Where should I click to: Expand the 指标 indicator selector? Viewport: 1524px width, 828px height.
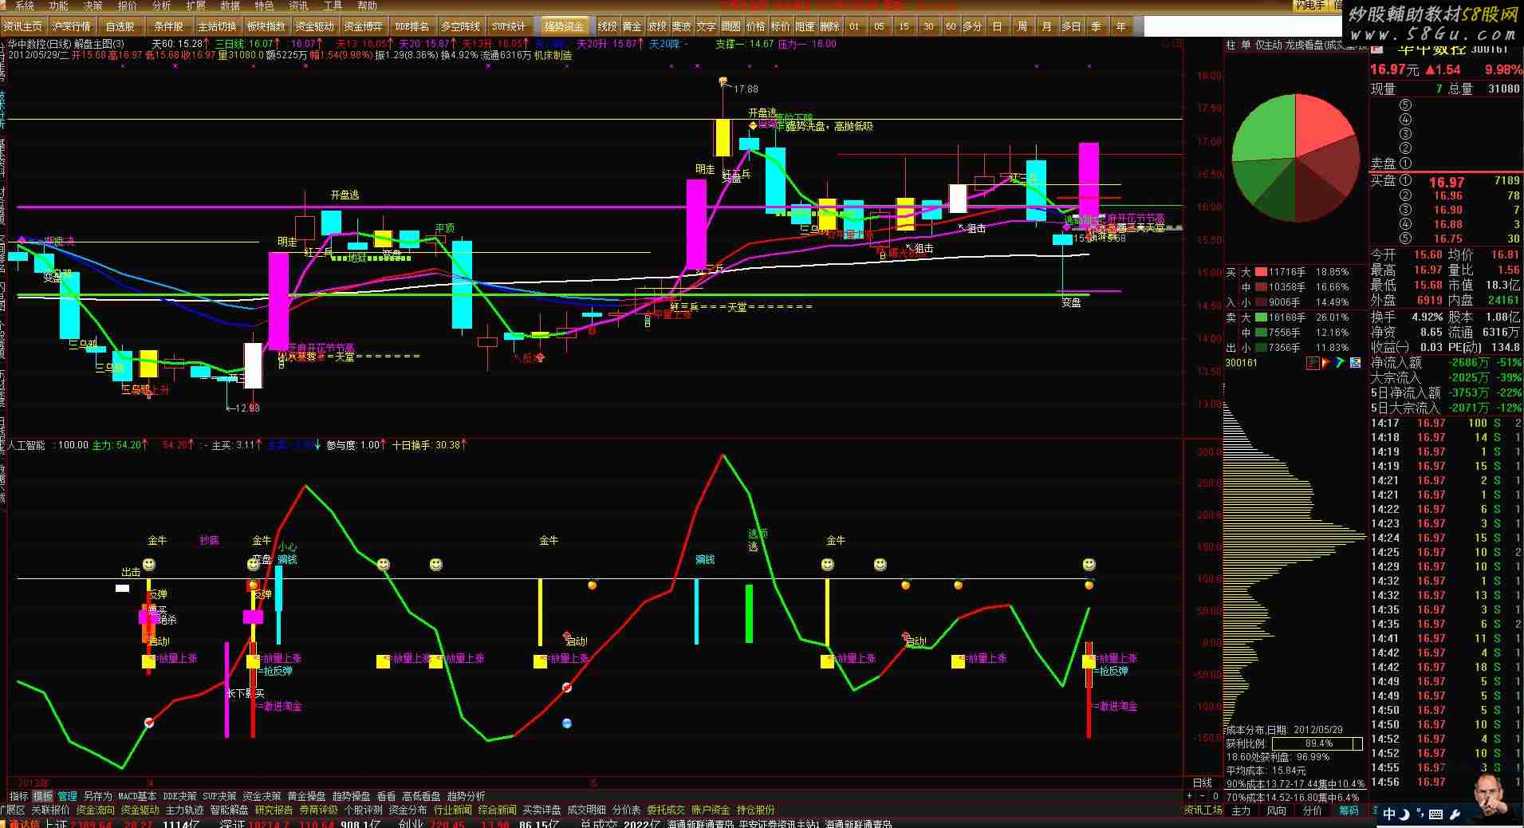click(x=18, y=796)
